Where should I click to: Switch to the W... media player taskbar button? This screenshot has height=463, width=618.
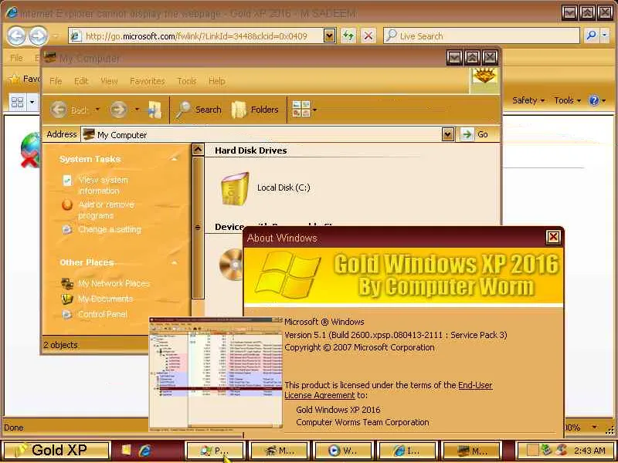tap(343, 451)
